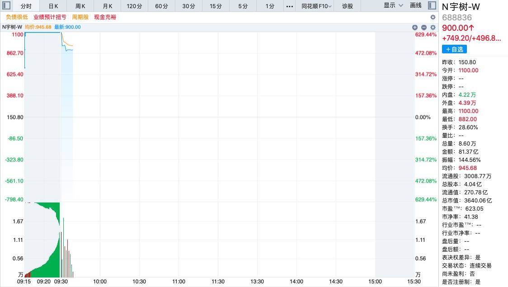This screenshot has width=508, height=287.
Task: Activate 画线 drawing tools
Action: pos(416,5)
